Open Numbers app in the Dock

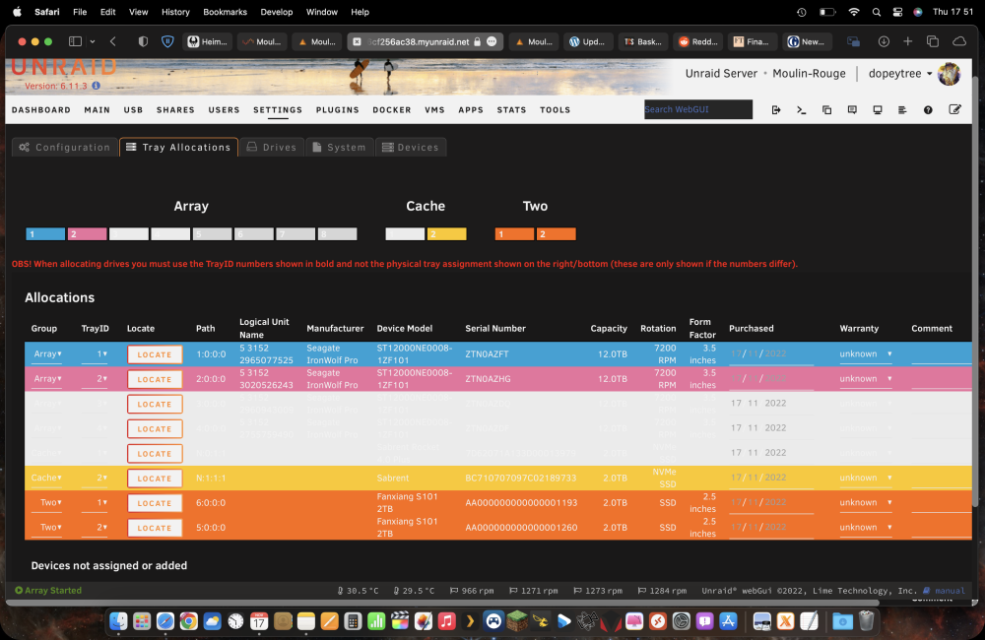[376, 621]
